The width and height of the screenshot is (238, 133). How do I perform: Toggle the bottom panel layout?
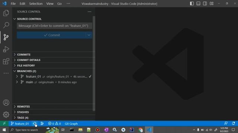198,4
